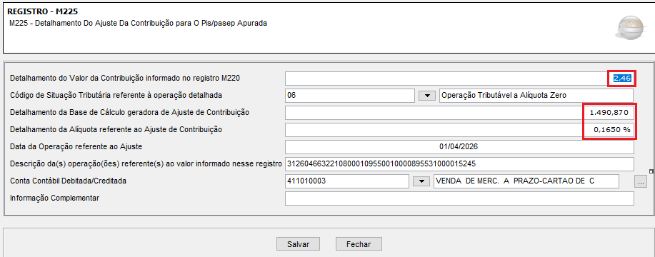Focus the Conta Contábil code field 411010003
This screenshot has width=655, height=257.
(x=347, y=181)
